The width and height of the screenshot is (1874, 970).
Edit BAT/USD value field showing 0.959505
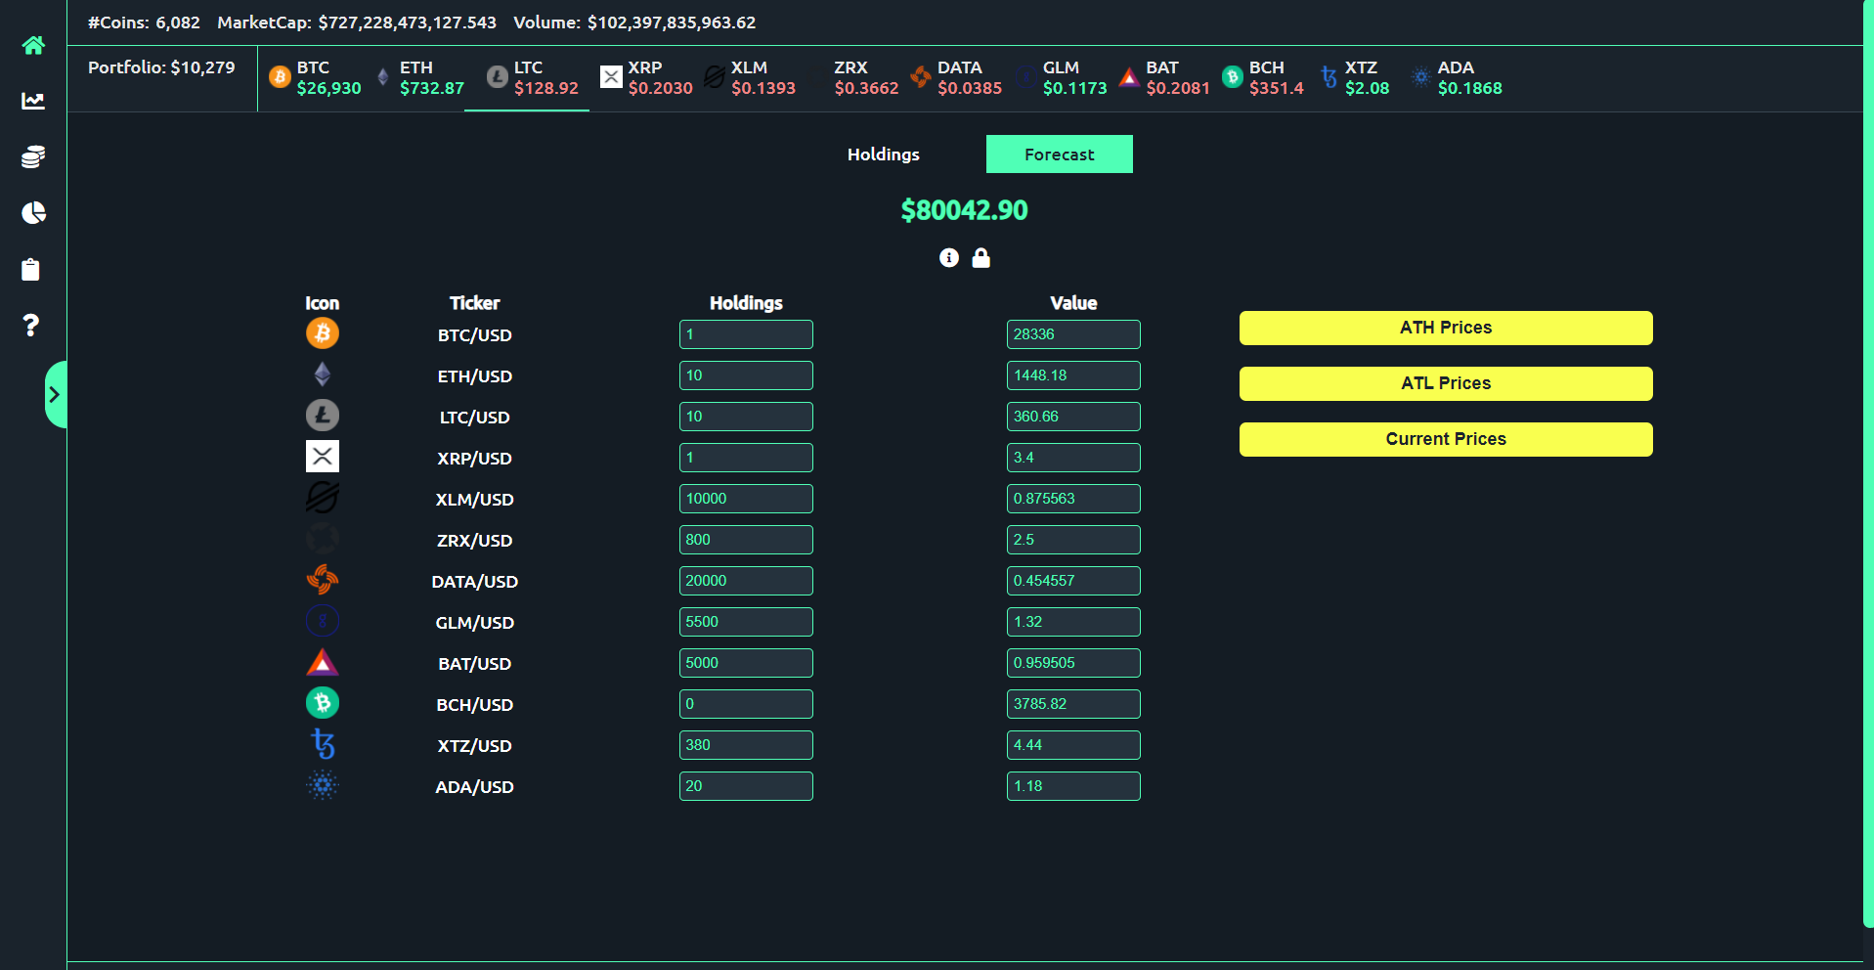pyautogui.click(x=1073, y=663)
